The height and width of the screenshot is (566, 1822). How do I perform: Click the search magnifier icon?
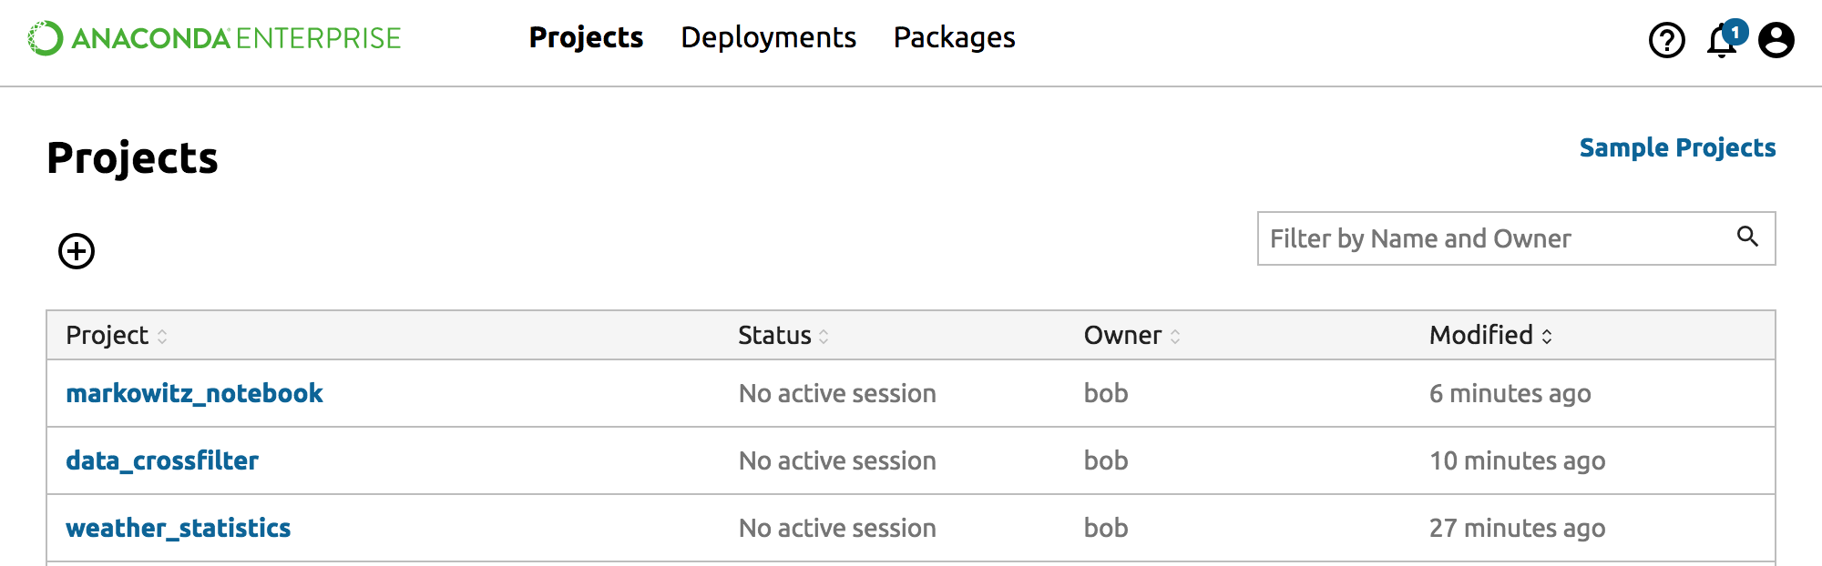pyautogui.click(x=1747, y=238)
